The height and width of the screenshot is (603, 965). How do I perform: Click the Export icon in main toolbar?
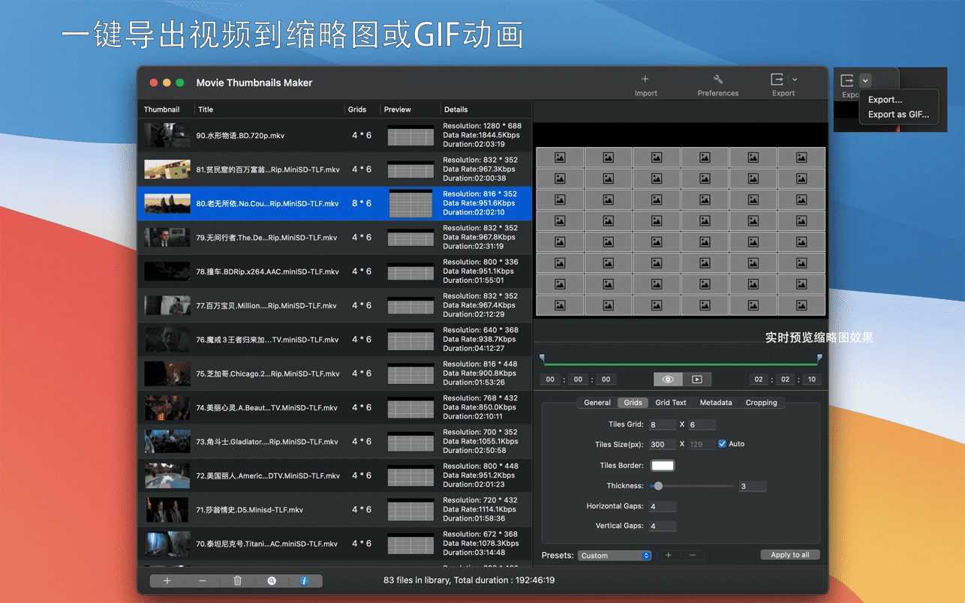[777, 79]
